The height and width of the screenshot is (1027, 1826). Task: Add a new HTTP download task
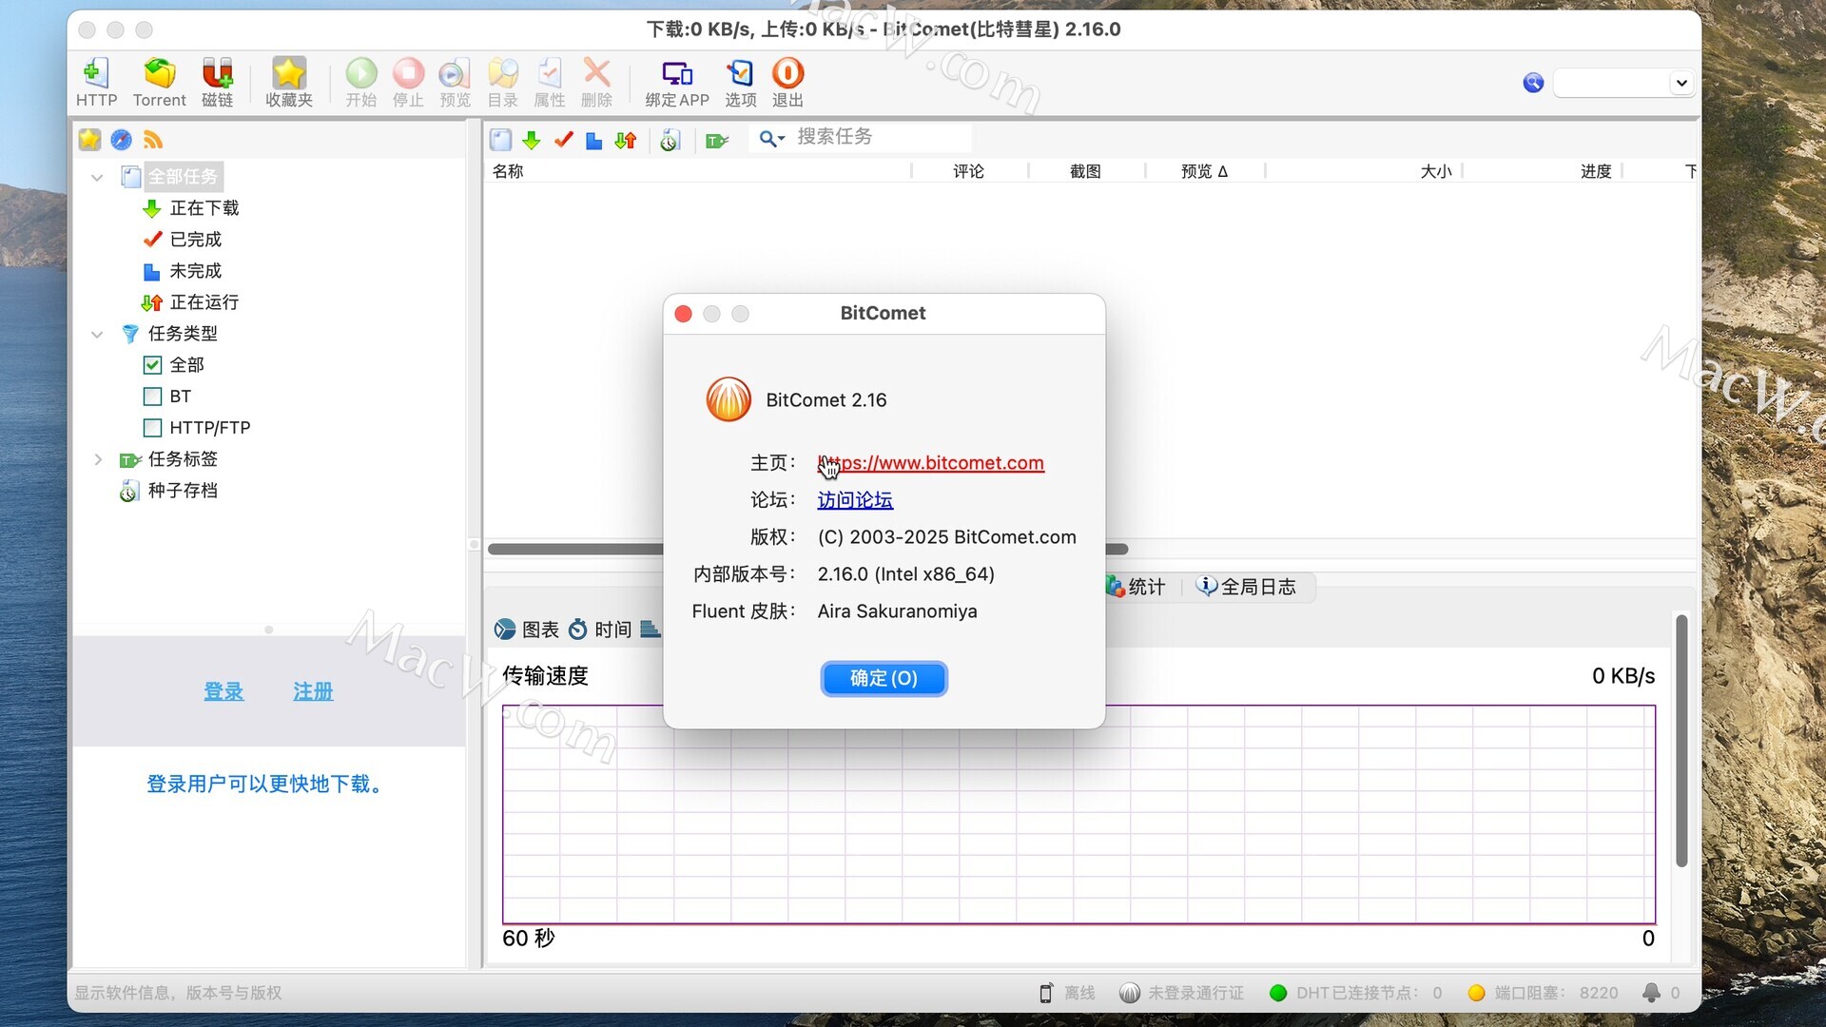96,83
